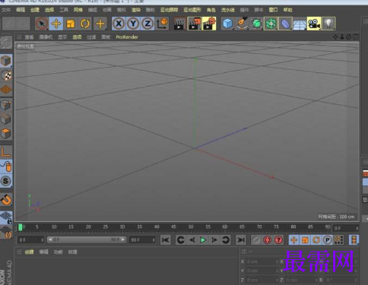The width and height of the screenshot is (368, 285).
Task: Click frame 45 on the timeline ruler
Action: [173, 227]
